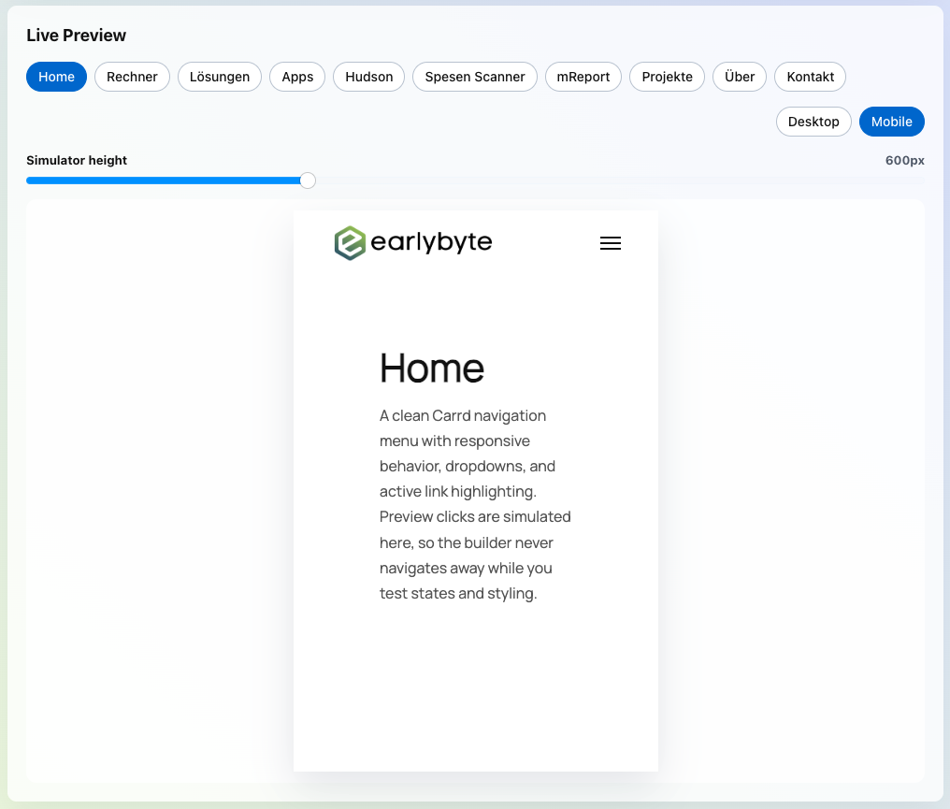
Task: Switch preview to Desktop mode
Action: click(x=813, y=122)
